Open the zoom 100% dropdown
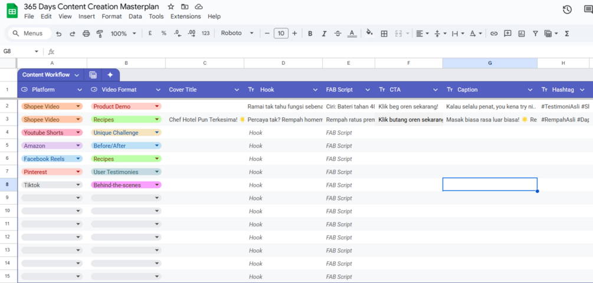The image size is (593, 283). [123, 34]
